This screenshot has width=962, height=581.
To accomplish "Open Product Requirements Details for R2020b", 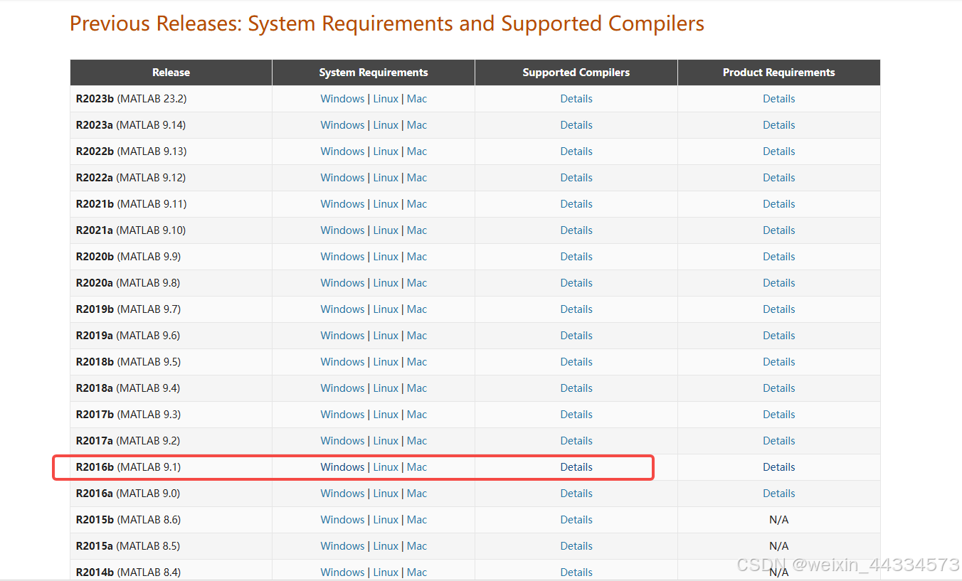I will click(x=779, y=257).
